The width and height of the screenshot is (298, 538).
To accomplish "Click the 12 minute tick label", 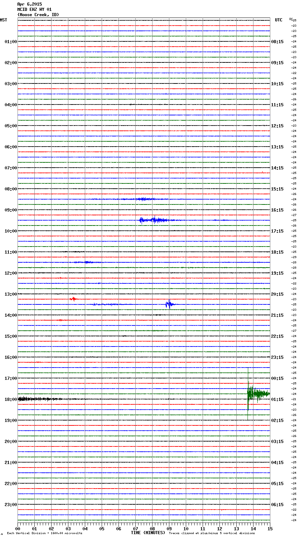I will click(x=220, y=529).
